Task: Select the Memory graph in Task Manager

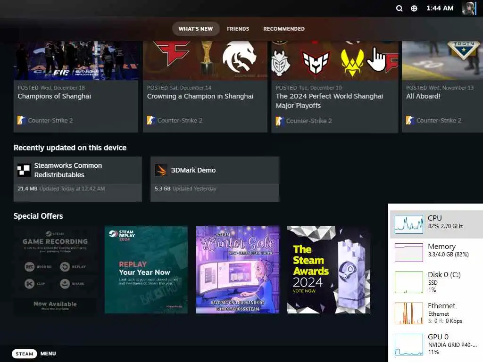Action: click(409, 253)
